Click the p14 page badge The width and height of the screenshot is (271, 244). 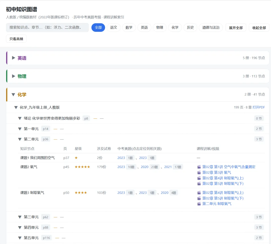coord(46,129)
